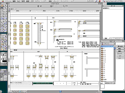The image size is (125, 93).
Task: Click the first magnifier icon in bottom bar
Action: click(x=13, y=91)
